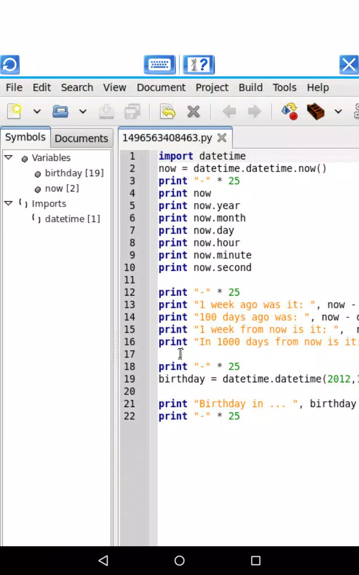The image size is (359, 575).
Task: Build the current file brick icon
Action: tap(315, 111)
